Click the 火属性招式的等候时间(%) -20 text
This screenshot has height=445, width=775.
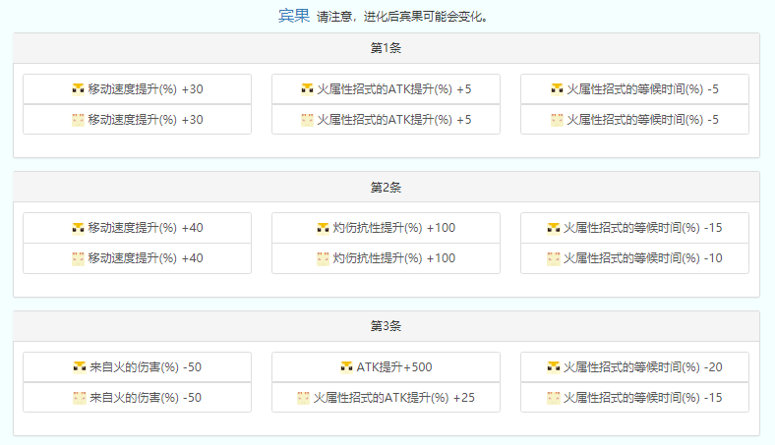coord(642,367)
